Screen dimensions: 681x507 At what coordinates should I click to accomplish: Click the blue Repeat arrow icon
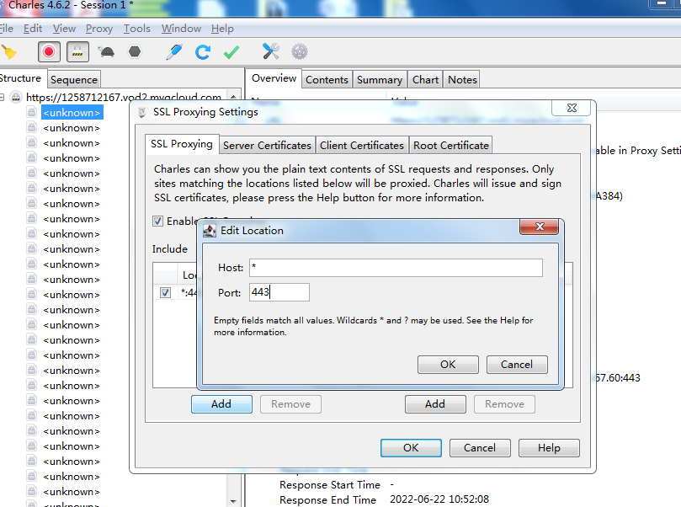(x=203, y=51)
